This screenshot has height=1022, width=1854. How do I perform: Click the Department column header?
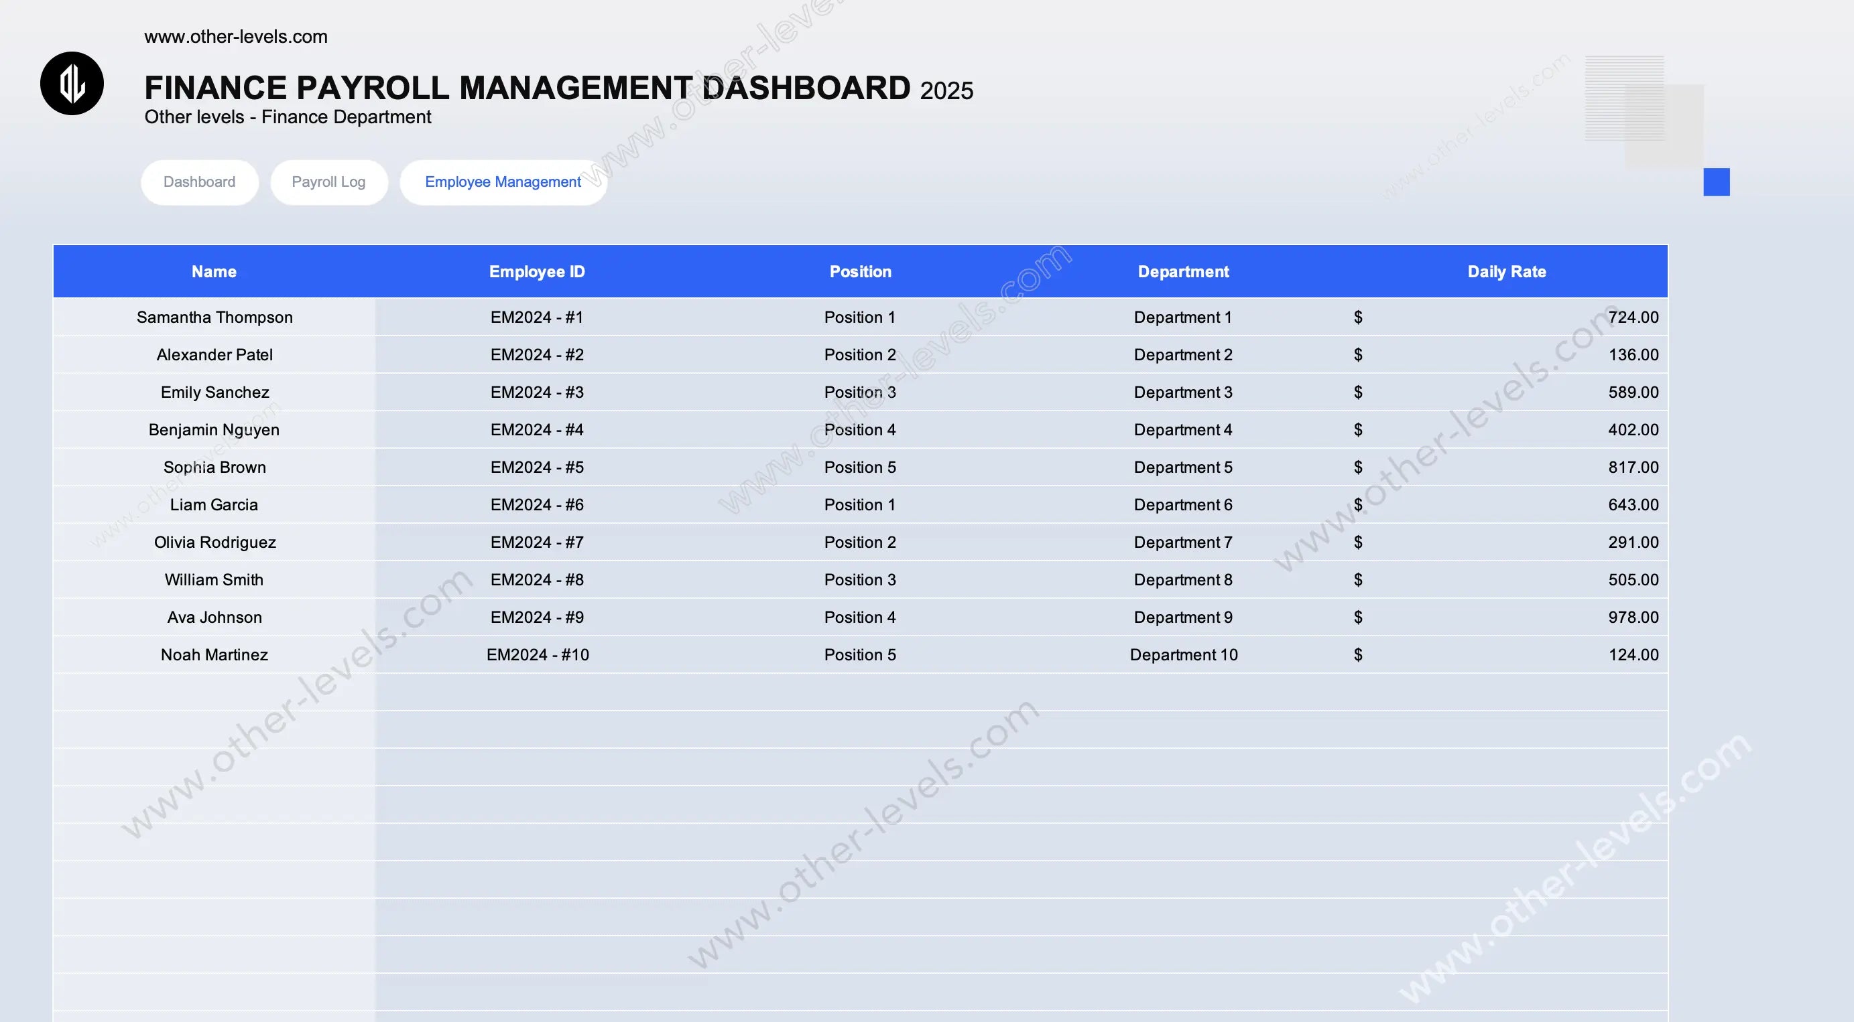tap(1183, 272)
